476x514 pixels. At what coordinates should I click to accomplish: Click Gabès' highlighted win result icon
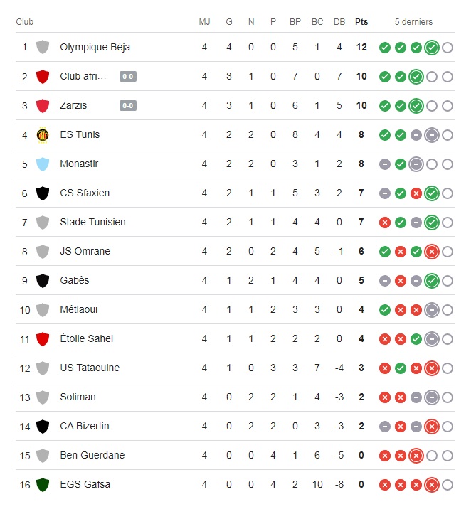coord(432,281)
